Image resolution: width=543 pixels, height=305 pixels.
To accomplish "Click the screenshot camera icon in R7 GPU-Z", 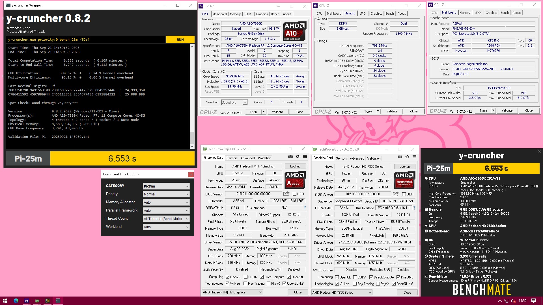I will 290,157.
